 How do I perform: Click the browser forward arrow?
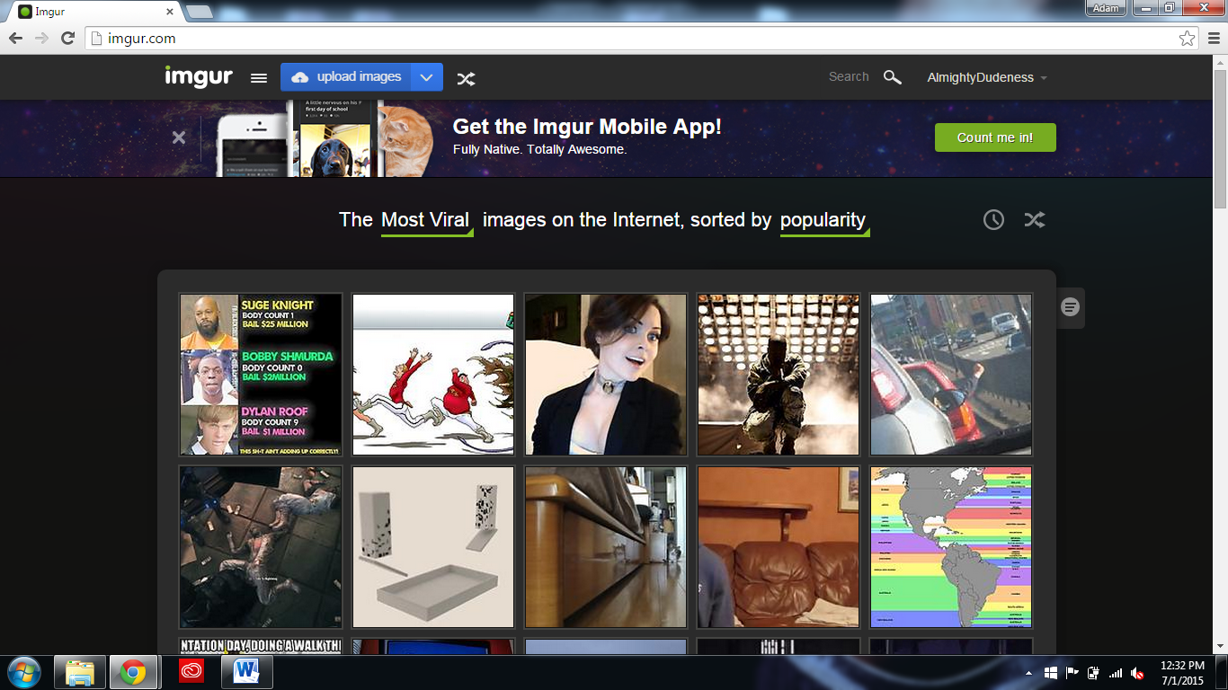click(41, 38)
